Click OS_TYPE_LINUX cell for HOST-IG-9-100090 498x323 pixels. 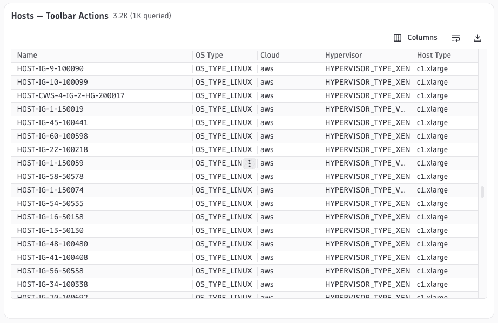[224, 69]
